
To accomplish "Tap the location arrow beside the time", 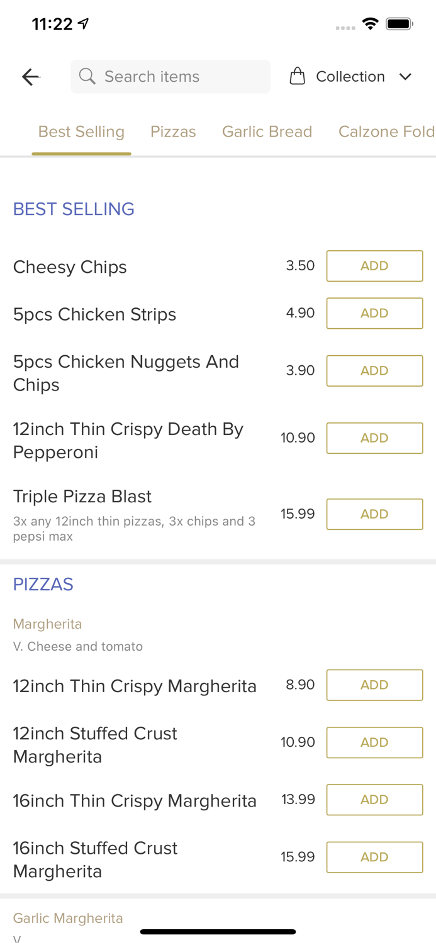I will pos(84,24).
